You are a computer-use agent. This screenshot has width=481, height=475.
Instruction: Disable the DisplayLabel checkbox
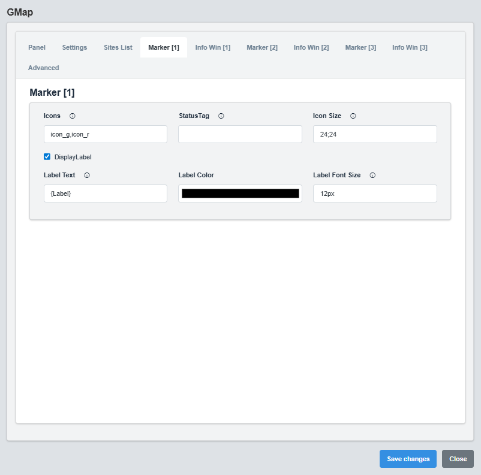(47, 156)
